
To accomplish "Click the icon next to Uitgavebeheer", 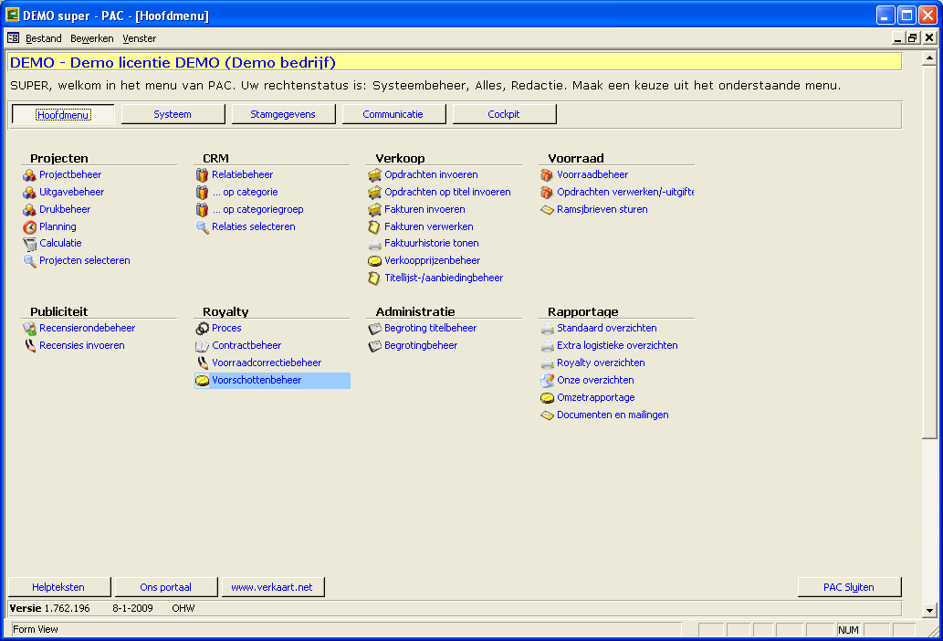I will pos(29,193).
